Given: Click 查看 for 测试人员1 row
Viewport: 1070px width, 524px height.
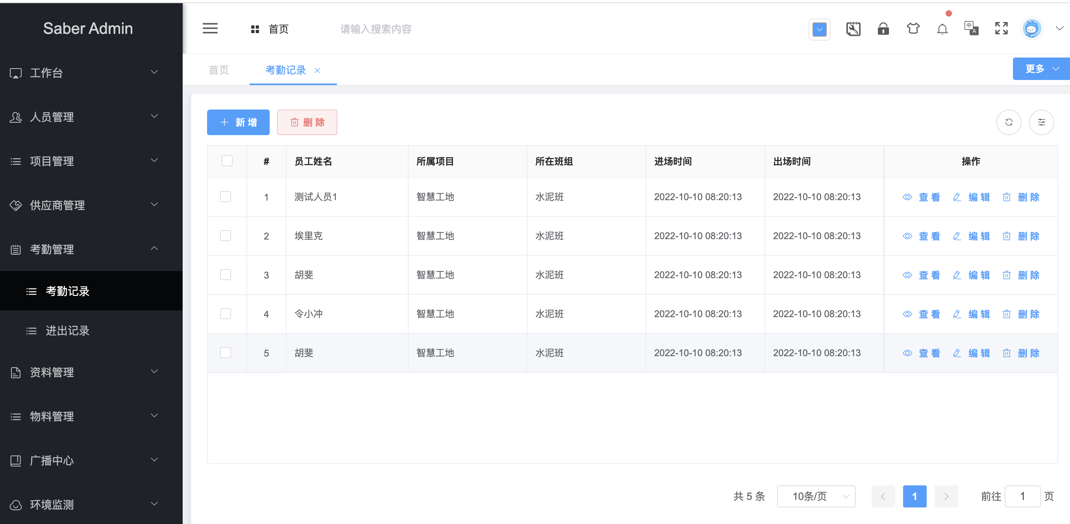Looking at the screenshot, I should (x=921, y=197).
